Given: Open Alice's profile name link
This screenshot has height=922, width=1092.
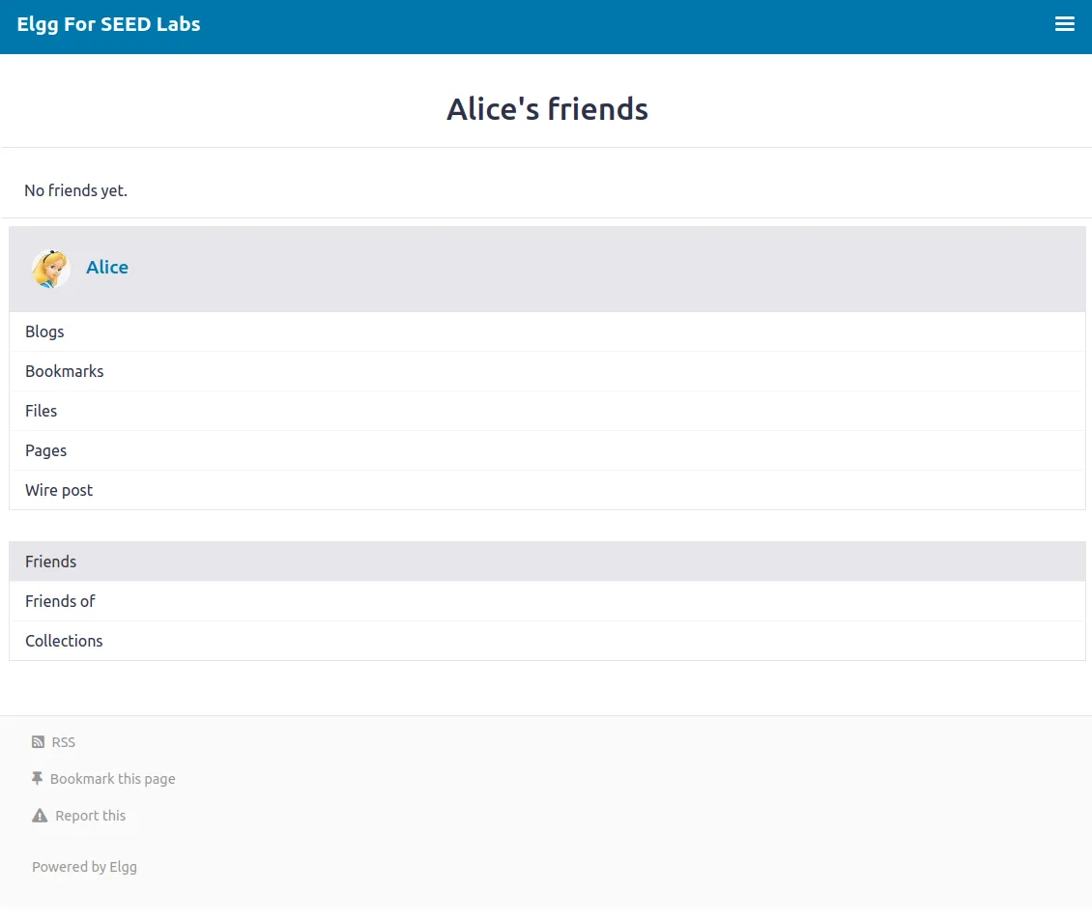Looking at the screenshot, I should (107, 268).
